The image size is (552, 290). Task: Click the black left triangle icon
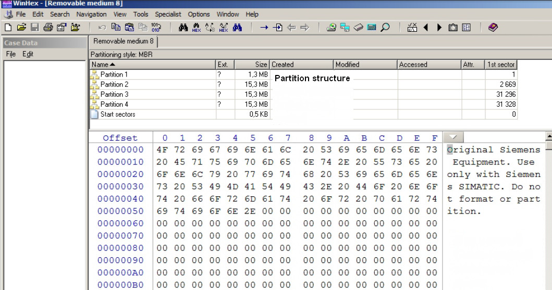(x=426, y=28)
